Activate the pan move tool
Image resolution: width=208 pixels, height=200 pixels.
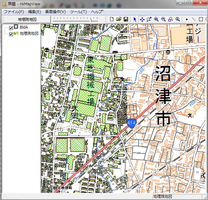coord(142,19)
